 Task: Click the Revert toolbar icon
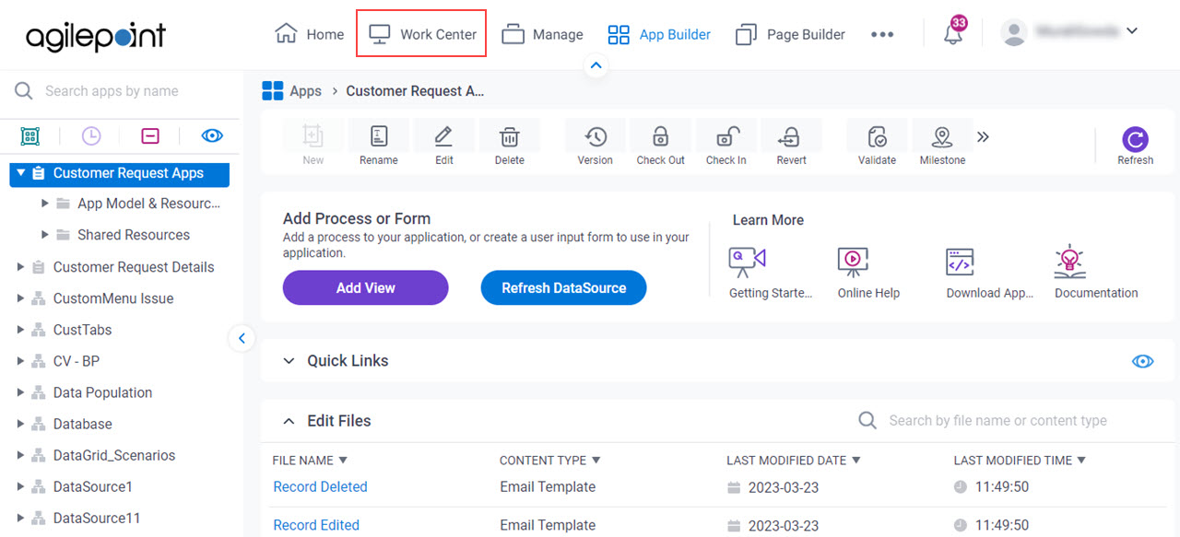coord(791,137)
